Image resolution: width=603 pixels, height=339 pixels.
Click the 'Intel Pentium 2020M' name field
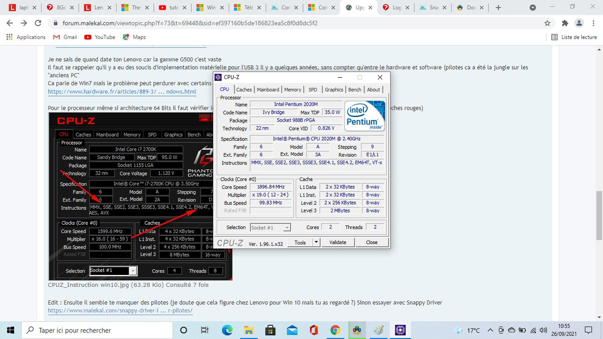[296, 105]
